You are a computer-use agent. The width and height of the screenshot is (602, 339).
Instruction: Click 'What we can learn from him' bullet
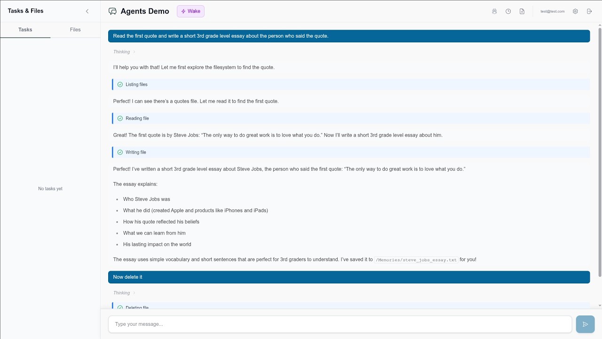[154, 233]
